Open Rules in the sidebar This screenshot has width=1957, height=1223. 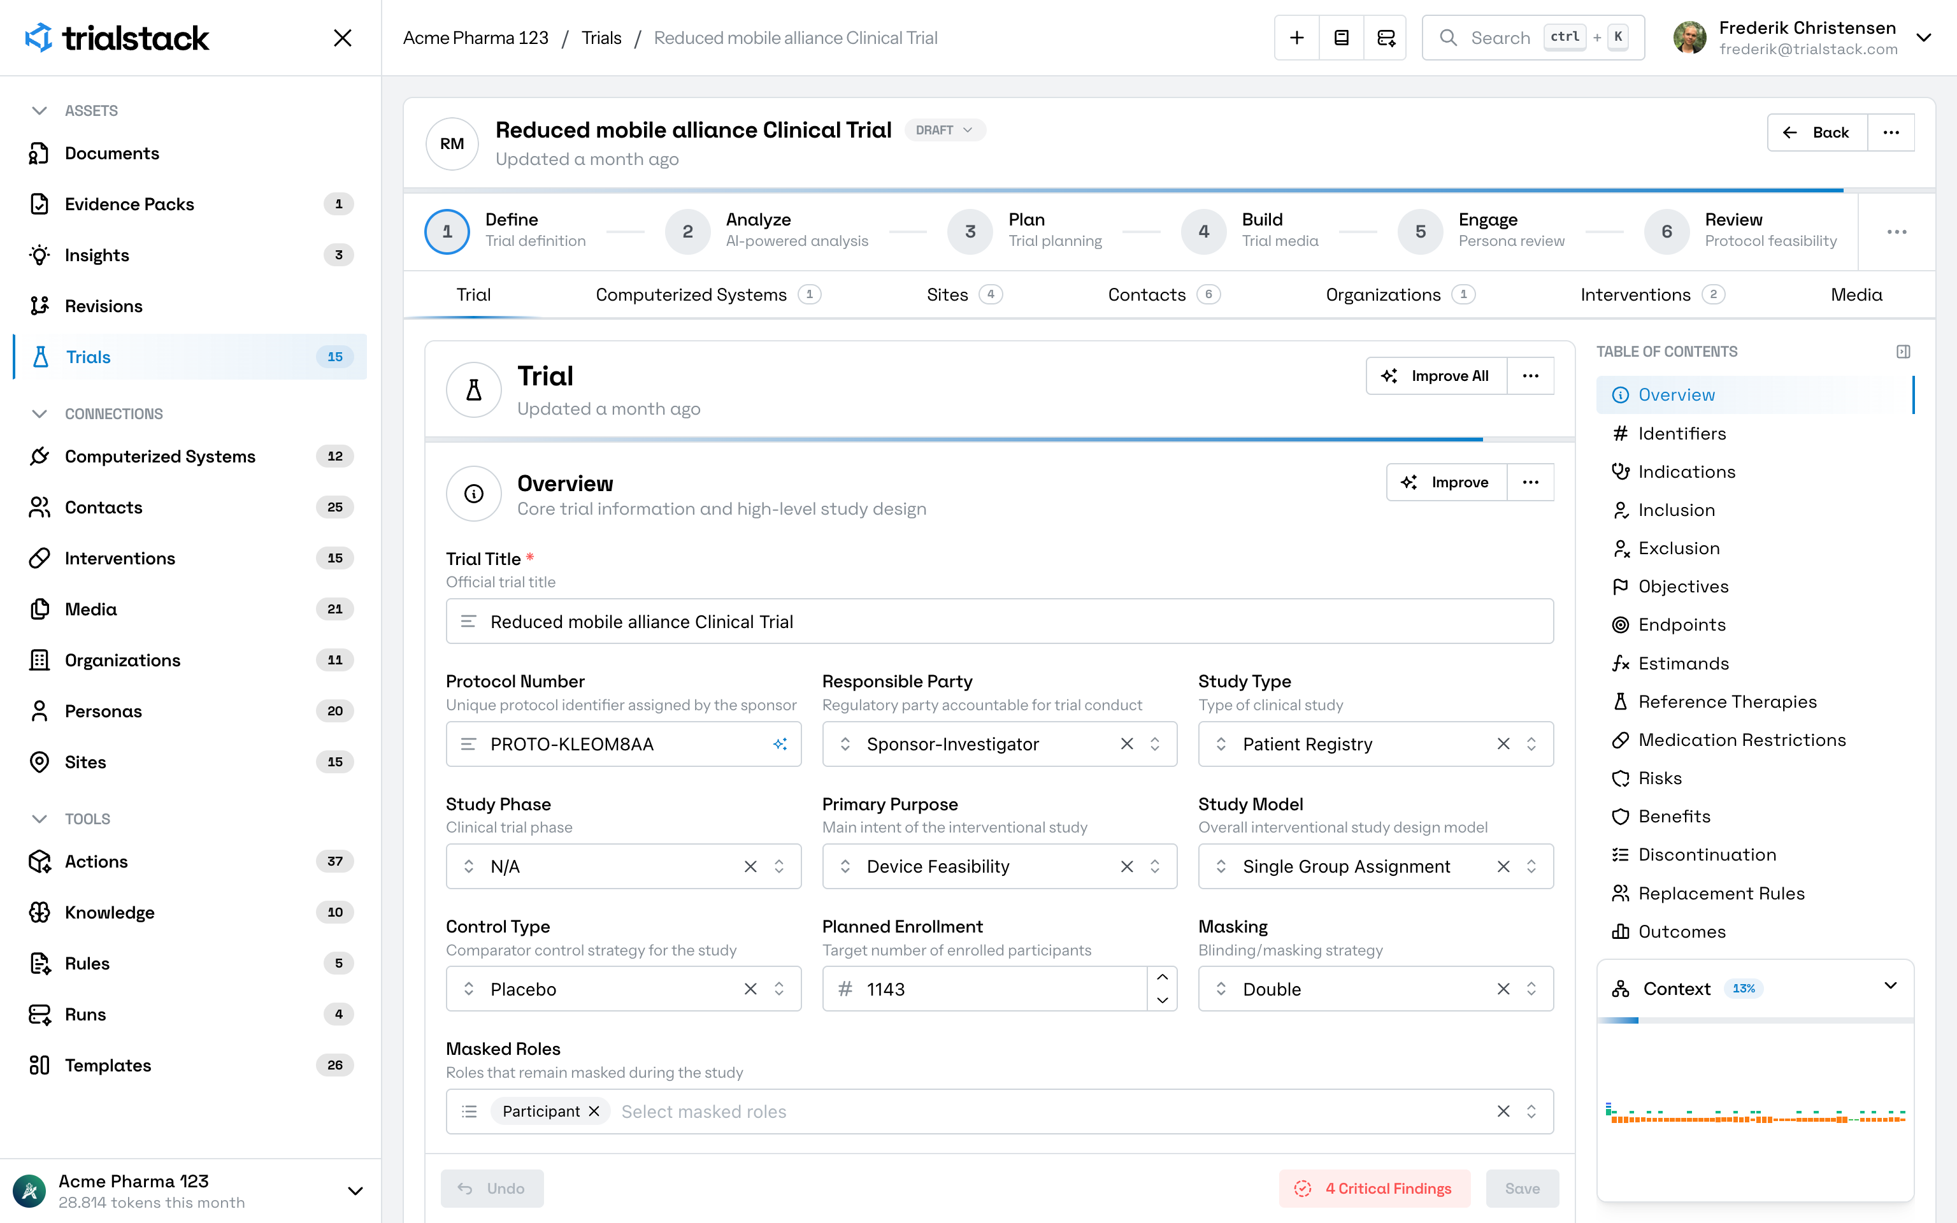[190, 963]
